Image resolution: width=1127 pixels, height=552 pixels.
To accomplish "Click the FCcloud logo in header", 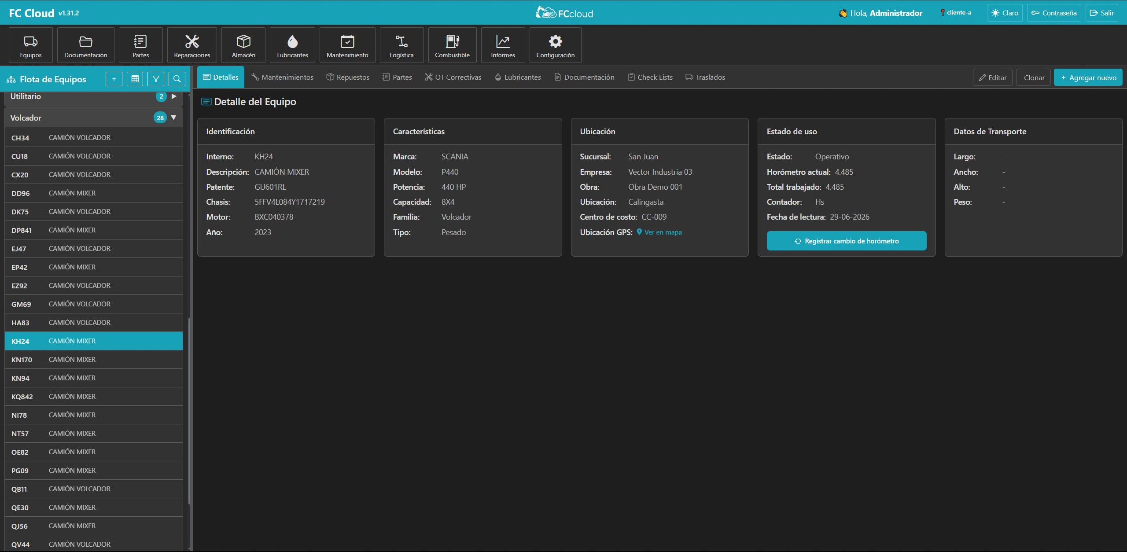I will pos(564,13).
